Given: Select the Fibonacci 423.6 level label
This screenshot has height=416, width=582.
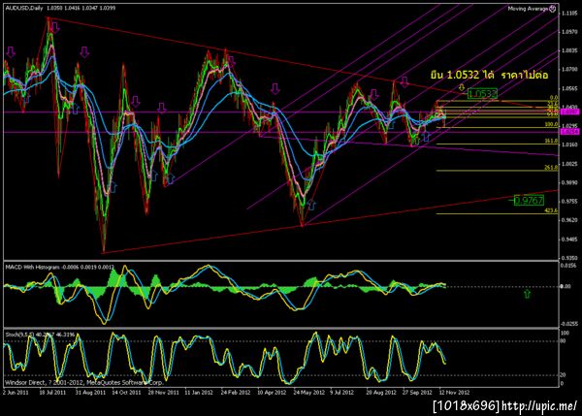Looking at the screenshot, I should click(x=551, y=210).
